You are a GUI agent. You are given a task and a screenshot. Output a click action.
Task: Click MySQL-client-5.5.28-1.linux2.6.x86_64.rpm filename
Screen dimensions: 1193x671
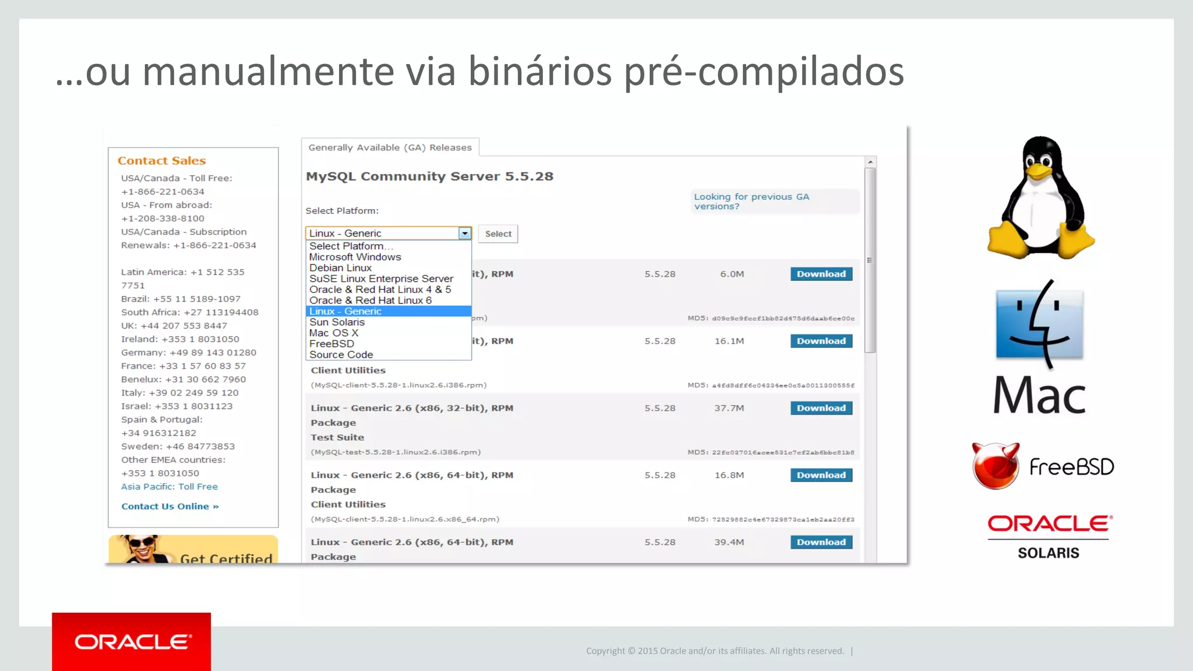[405, 519]
